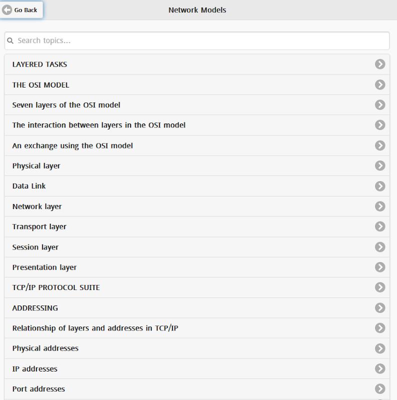Open the Presentation layer topic
Screen dimensions: 397x400
44,267
